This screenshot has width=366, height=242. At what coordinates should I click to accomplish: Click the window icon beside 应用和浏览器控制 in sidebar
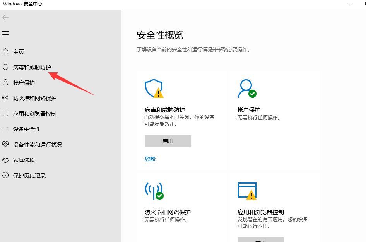point(5,113)
